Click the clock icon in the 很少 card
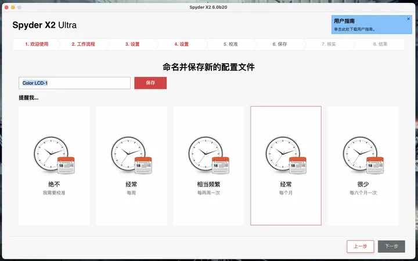 [363, 155]
